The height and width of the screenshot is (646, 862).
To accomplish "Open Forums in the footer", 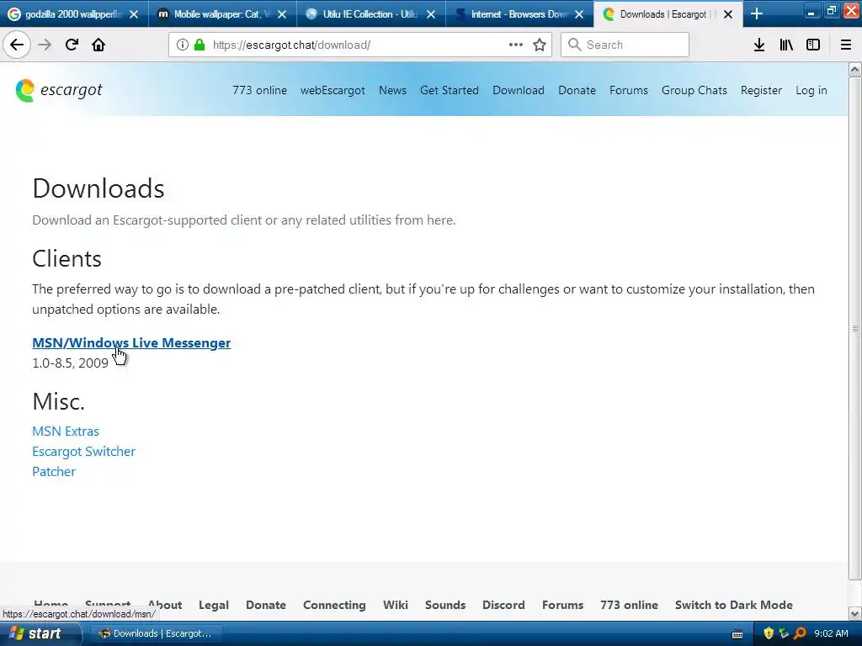I will pos(562,605).
